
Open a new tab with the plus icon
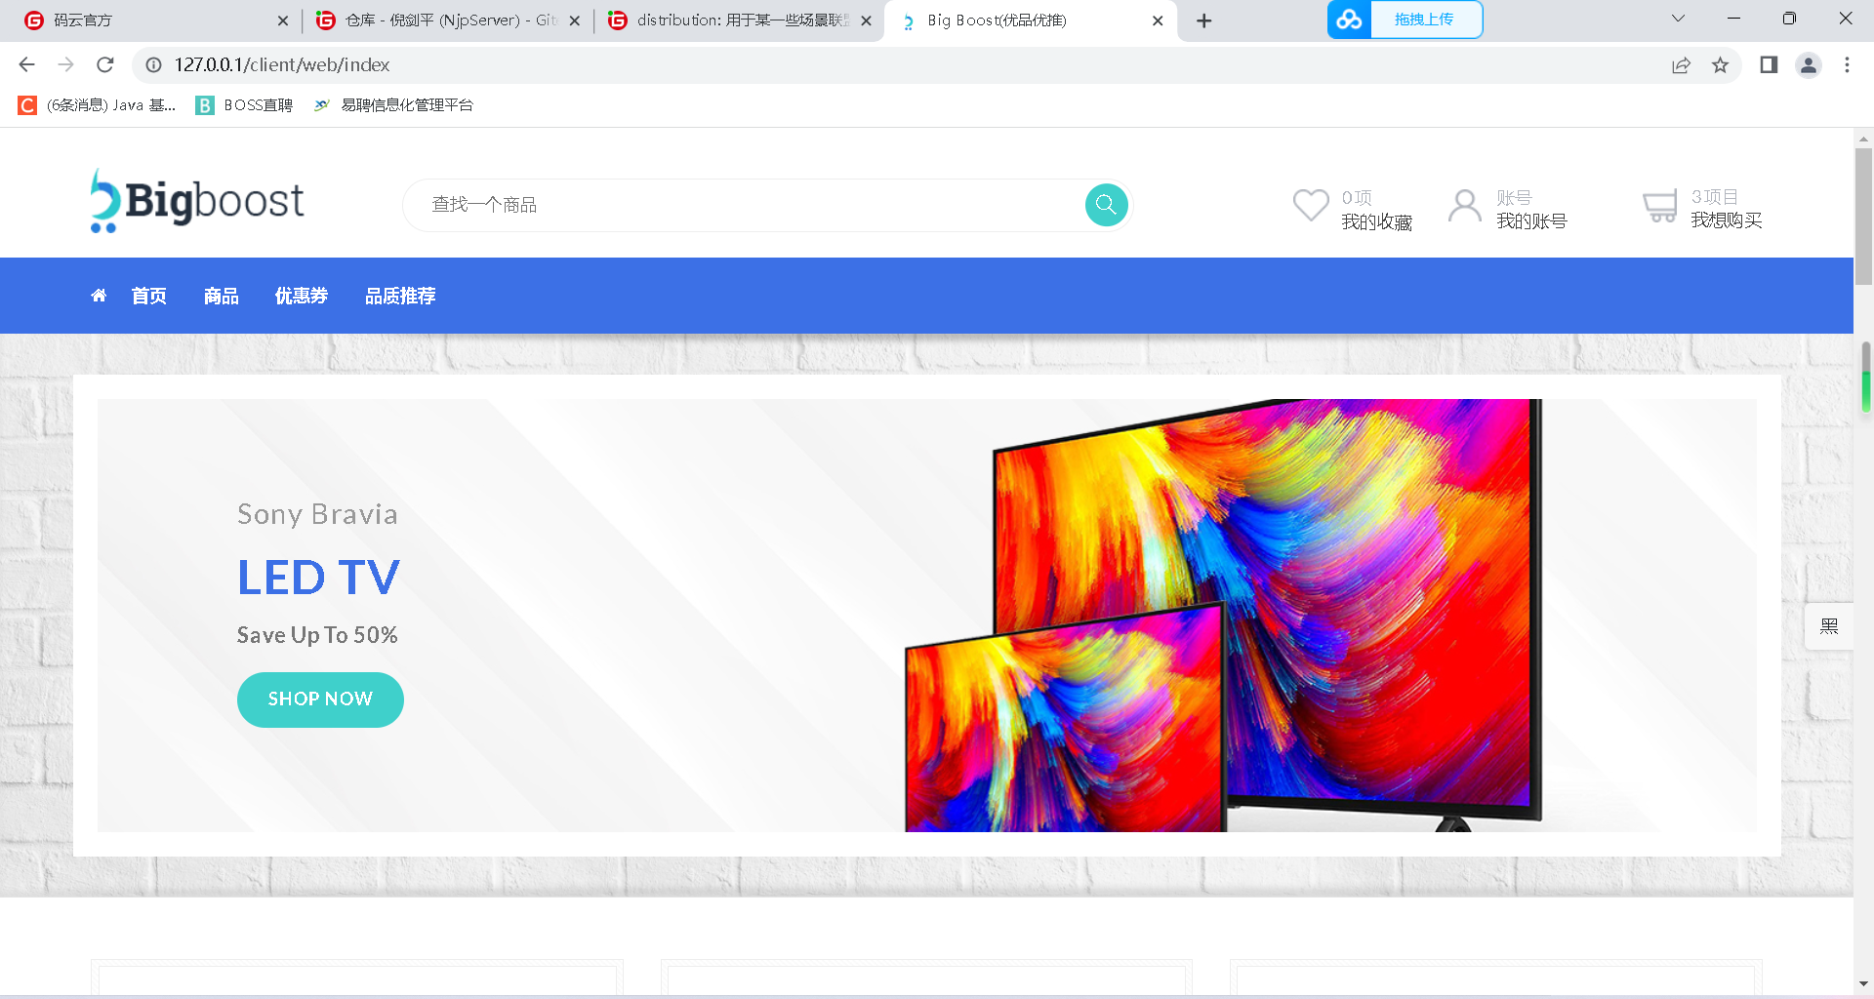pos(1204,20)
